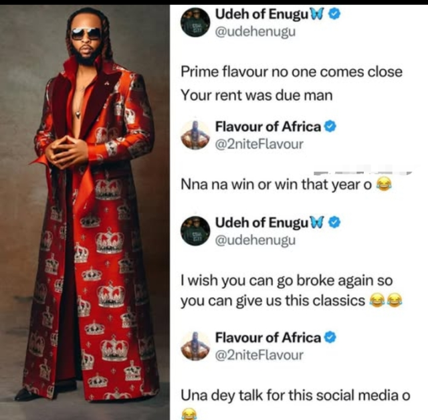This screenshot has width=428, height=420.
Task: Visit @2niteFlavour handle above "Una dey talk" reply
Action: point(259,354)
